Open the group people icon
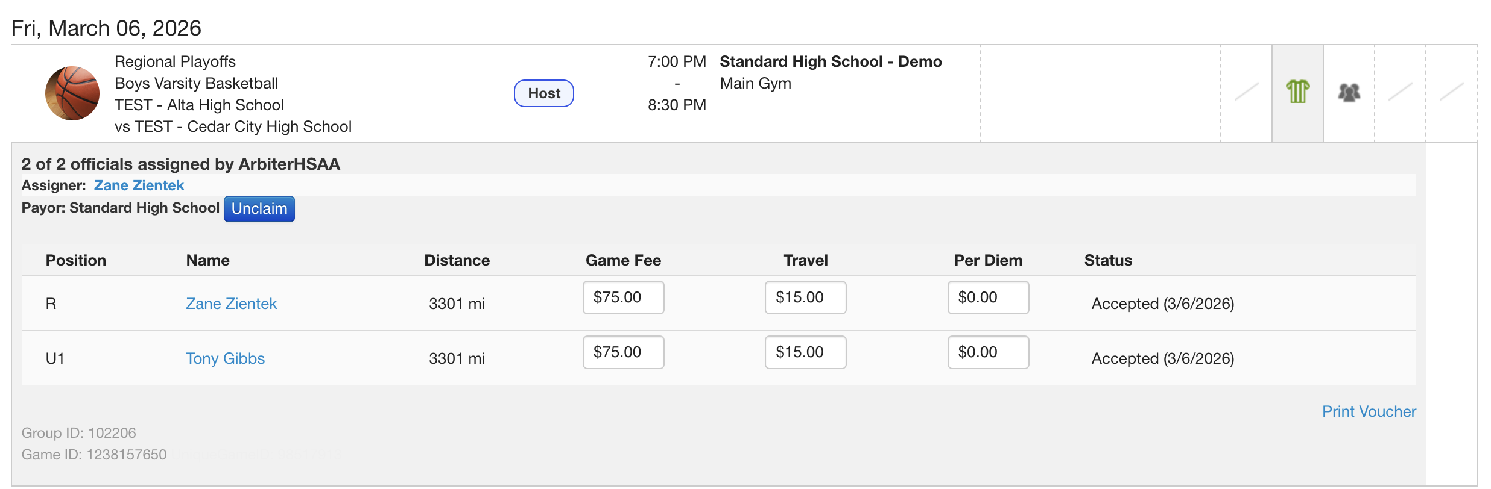Viewport: 1491px width, 489px height. [1349, 92]
